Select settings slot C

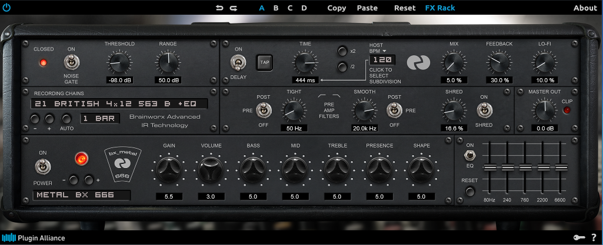click(290, 8)
